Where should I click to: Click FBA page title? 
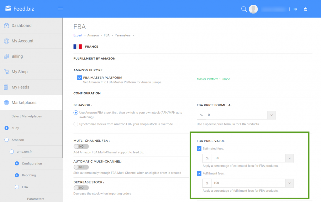pyautogui.click(x=79, y=27)
